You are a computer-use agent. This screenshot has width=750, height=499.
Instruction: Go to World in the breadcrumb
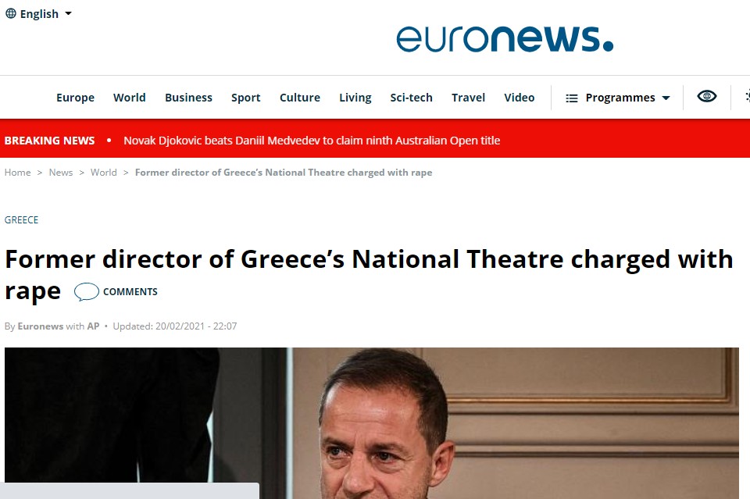103,173
